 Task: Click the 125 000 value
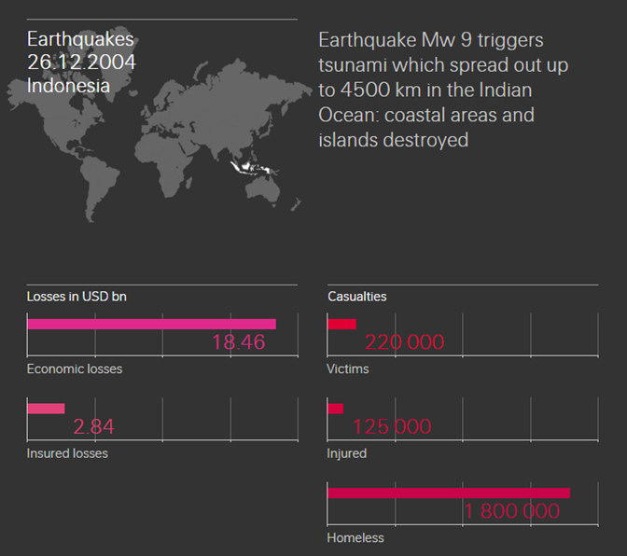(x=392, y=426)
